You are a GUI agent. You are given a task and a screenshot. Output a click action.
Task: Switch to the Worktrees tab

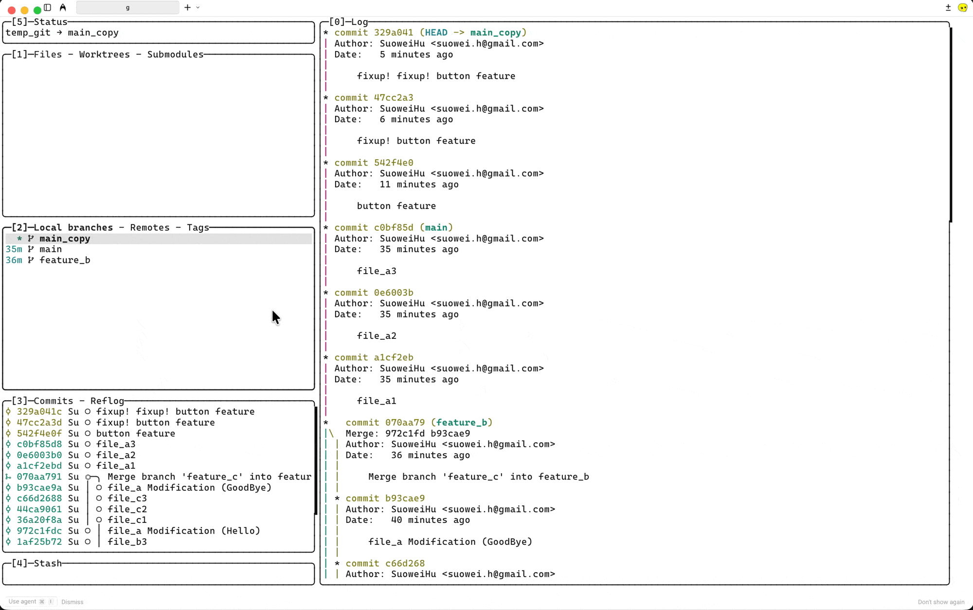click(104, 54)
